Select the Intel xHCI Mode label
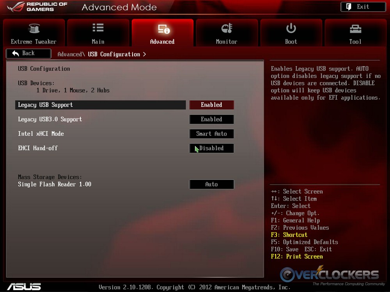 pyautogui.click(x=41, y=134)
